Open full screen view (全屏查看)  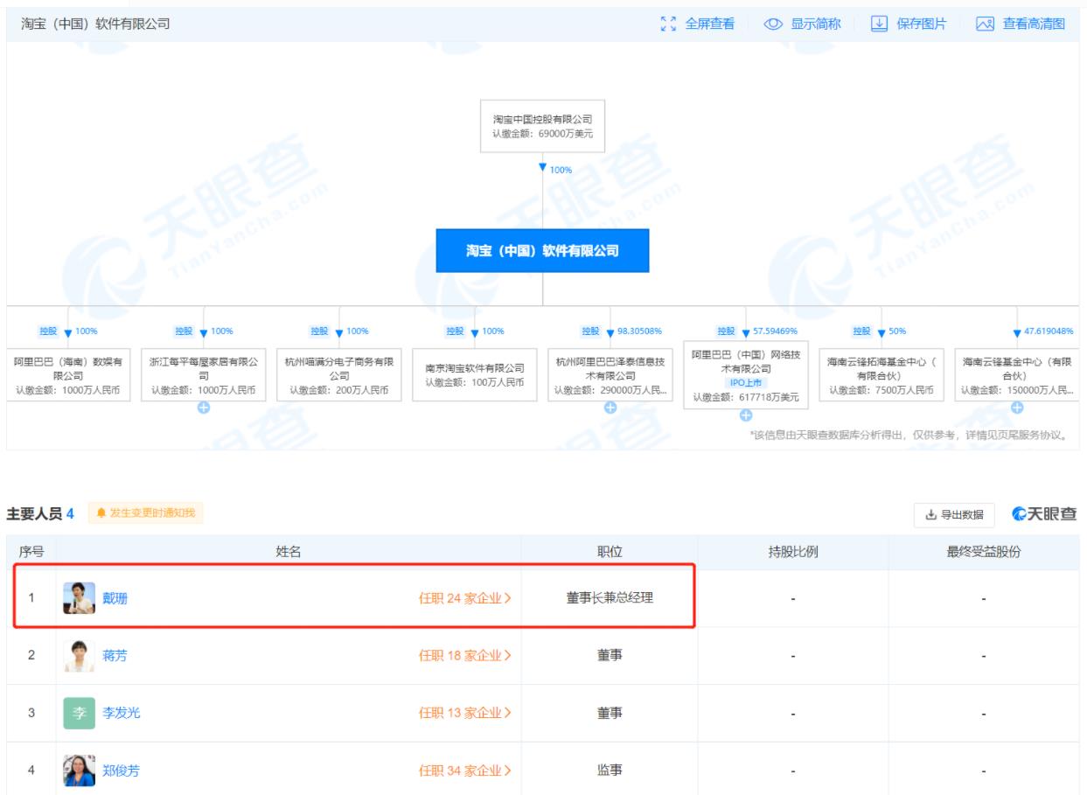point(696,24)
